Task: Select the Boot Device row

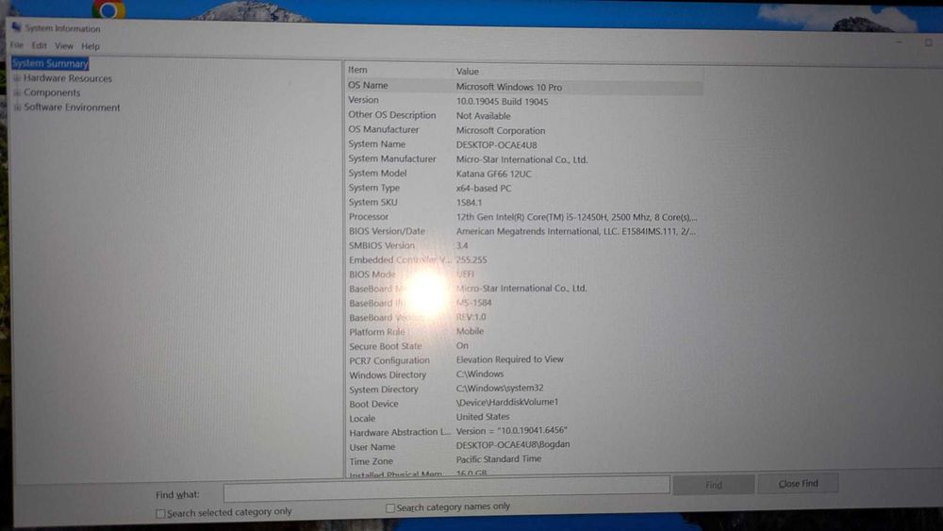Action: point(523,403)
